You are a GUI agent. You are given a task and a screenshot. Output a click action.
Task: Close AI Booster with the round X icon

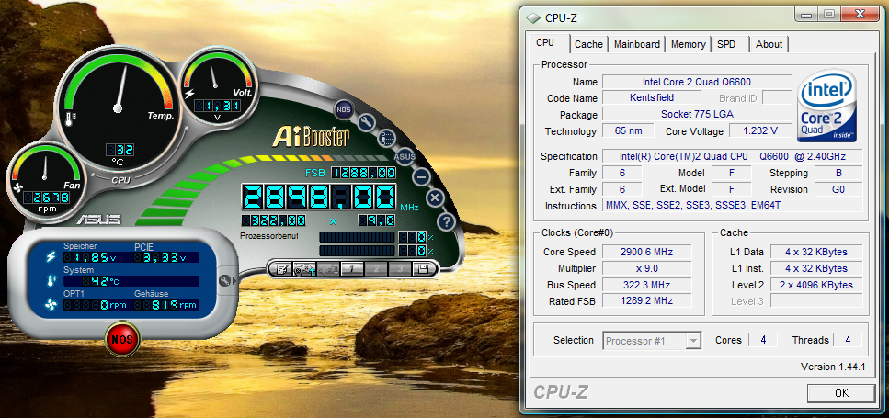coord(435,198)
